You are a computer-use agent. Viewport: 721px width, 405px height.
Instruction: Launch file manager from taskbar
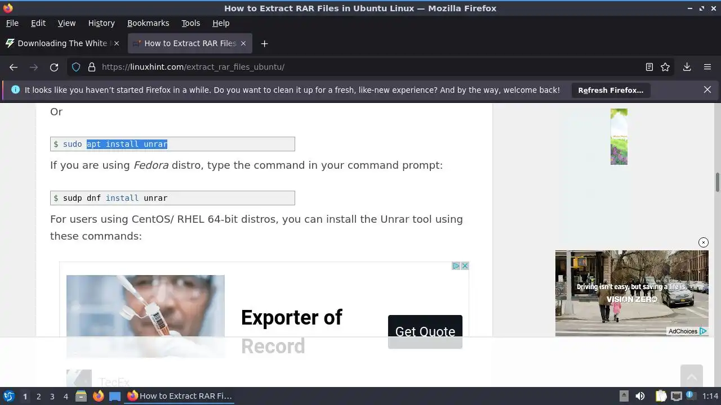[x=81, y=396]
